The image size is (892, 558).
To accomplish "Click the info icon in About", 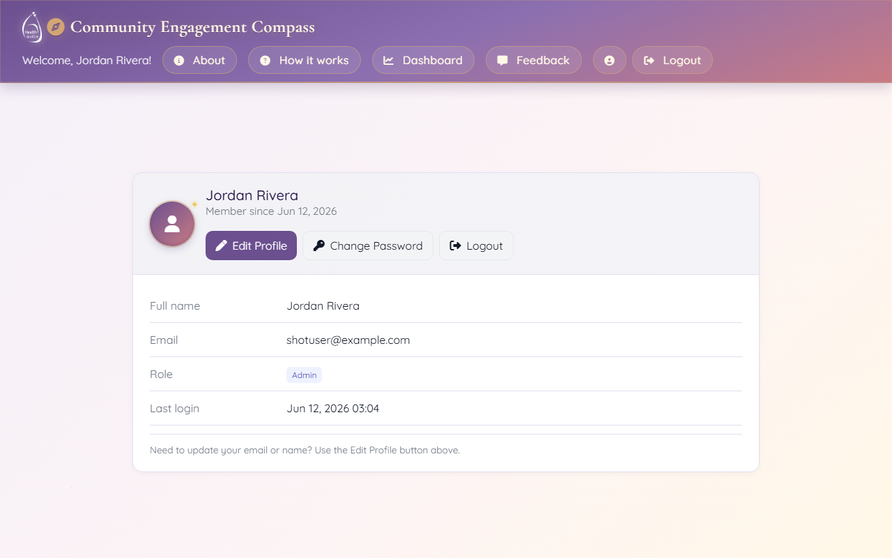I will 179,61.
